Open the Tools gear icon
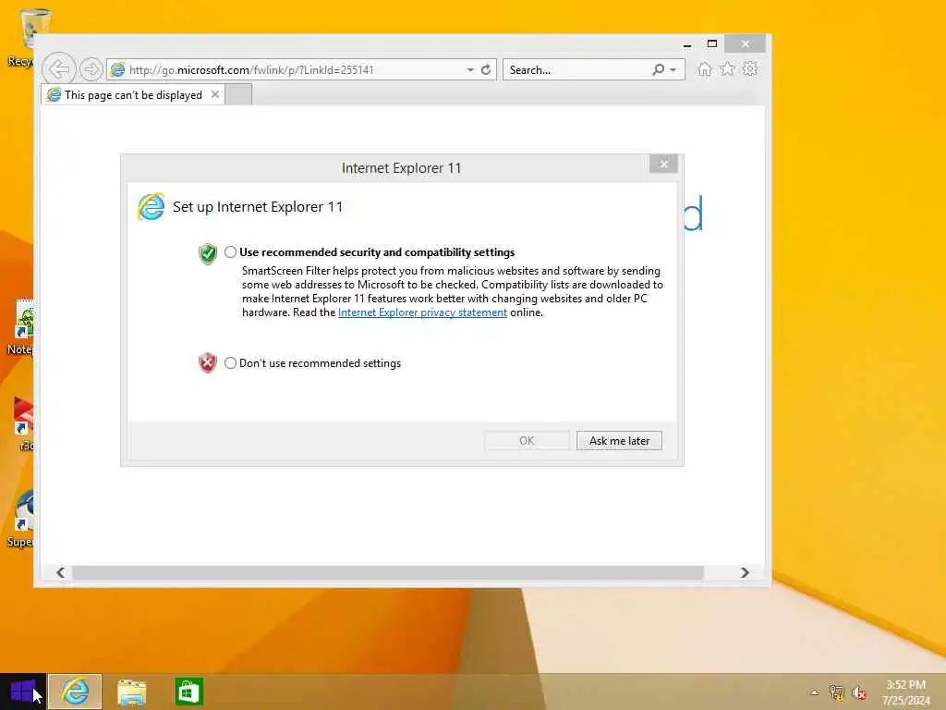946x710 pixels. [750, 68]
